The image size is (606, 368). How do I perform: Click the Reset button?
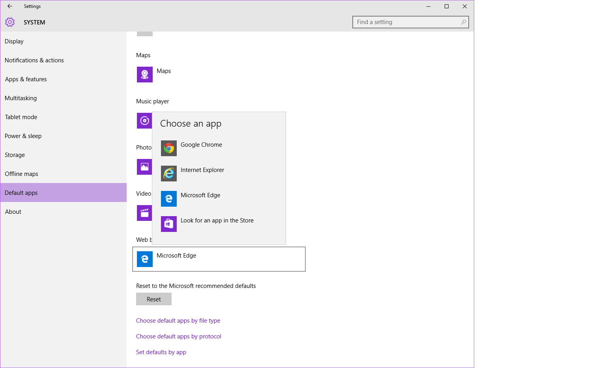tap(154, 299)
